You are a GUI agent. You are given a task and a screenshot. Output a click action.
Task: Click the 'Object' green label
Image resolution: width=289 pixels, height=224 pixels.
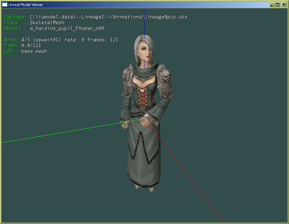13,29
